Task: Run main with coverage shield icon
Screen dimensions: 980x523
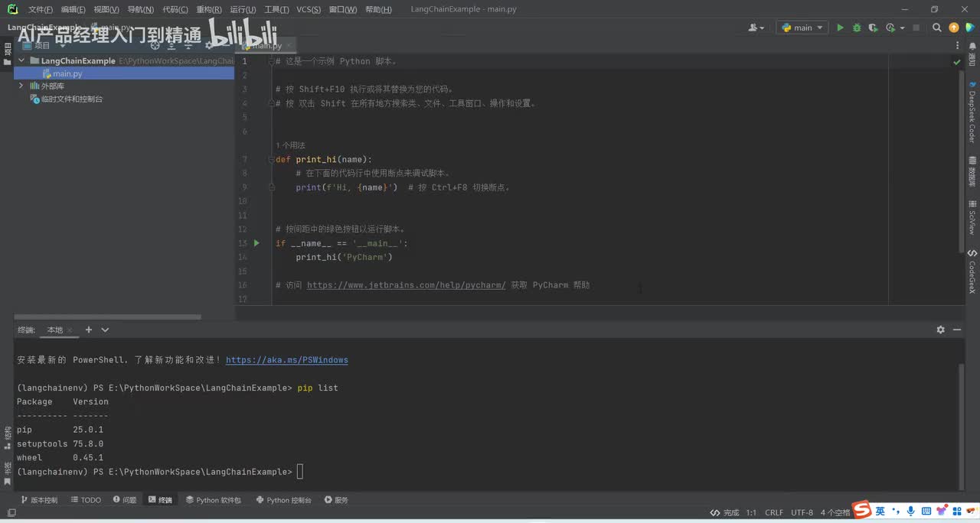Action: [x=874, y=28]
